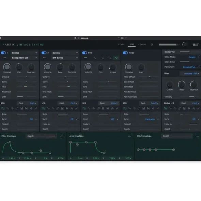Select last ramp shape in oscillator 1 LFO
Viewport: 201px width, 201px height.
pos(36,108)
